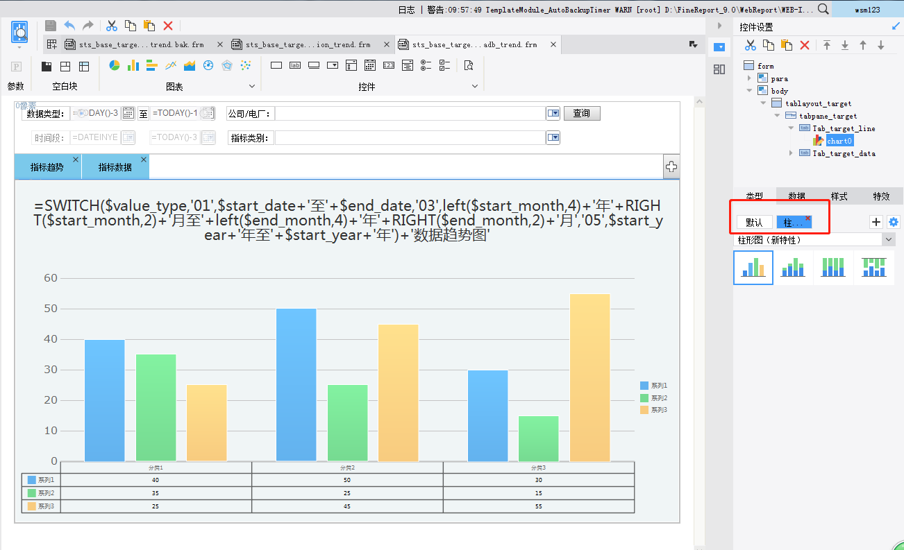Image resolution: width=904 pixels, height=550 pixels.
Task: Pick the checkbox group widget icon
Action: coord(445,66)
